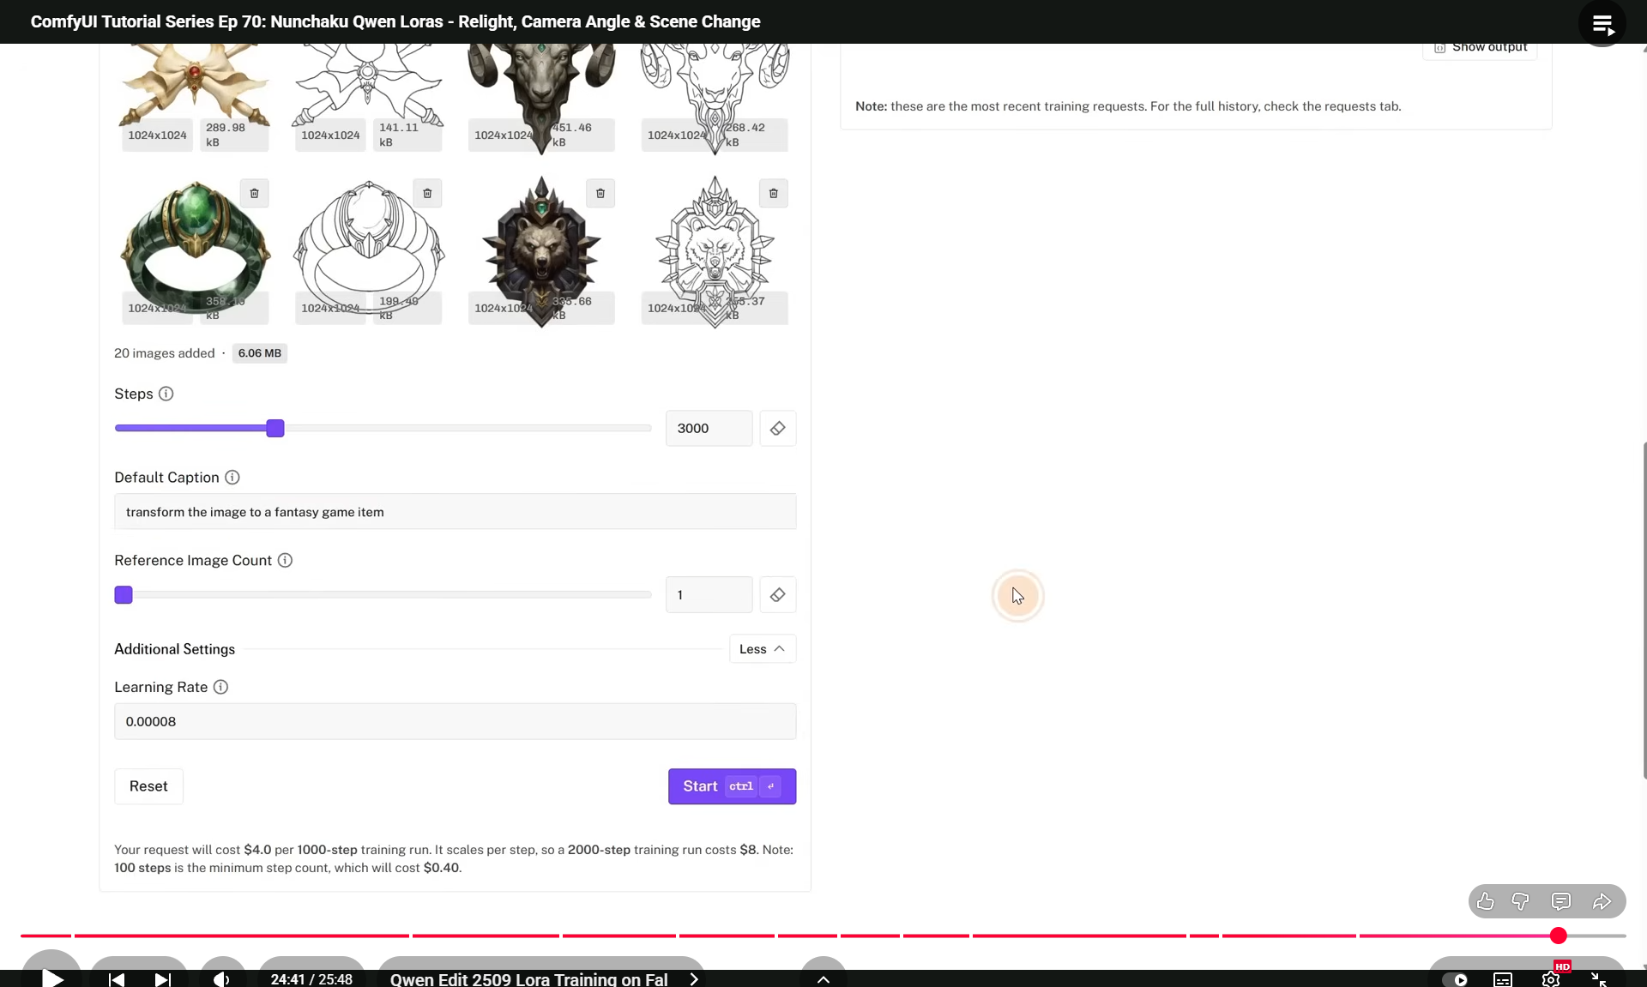This screenshot has width=1647, height=987.
Task: Open the playlist queue icon
Action: click(1602, 23)
